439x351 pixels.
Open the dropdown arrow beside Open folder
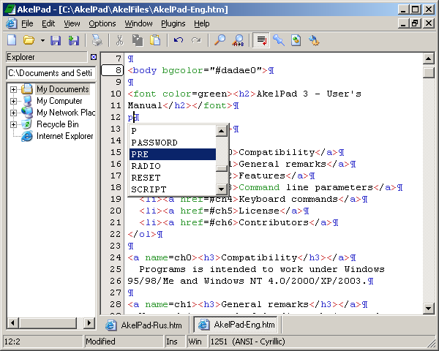point(42,40)
